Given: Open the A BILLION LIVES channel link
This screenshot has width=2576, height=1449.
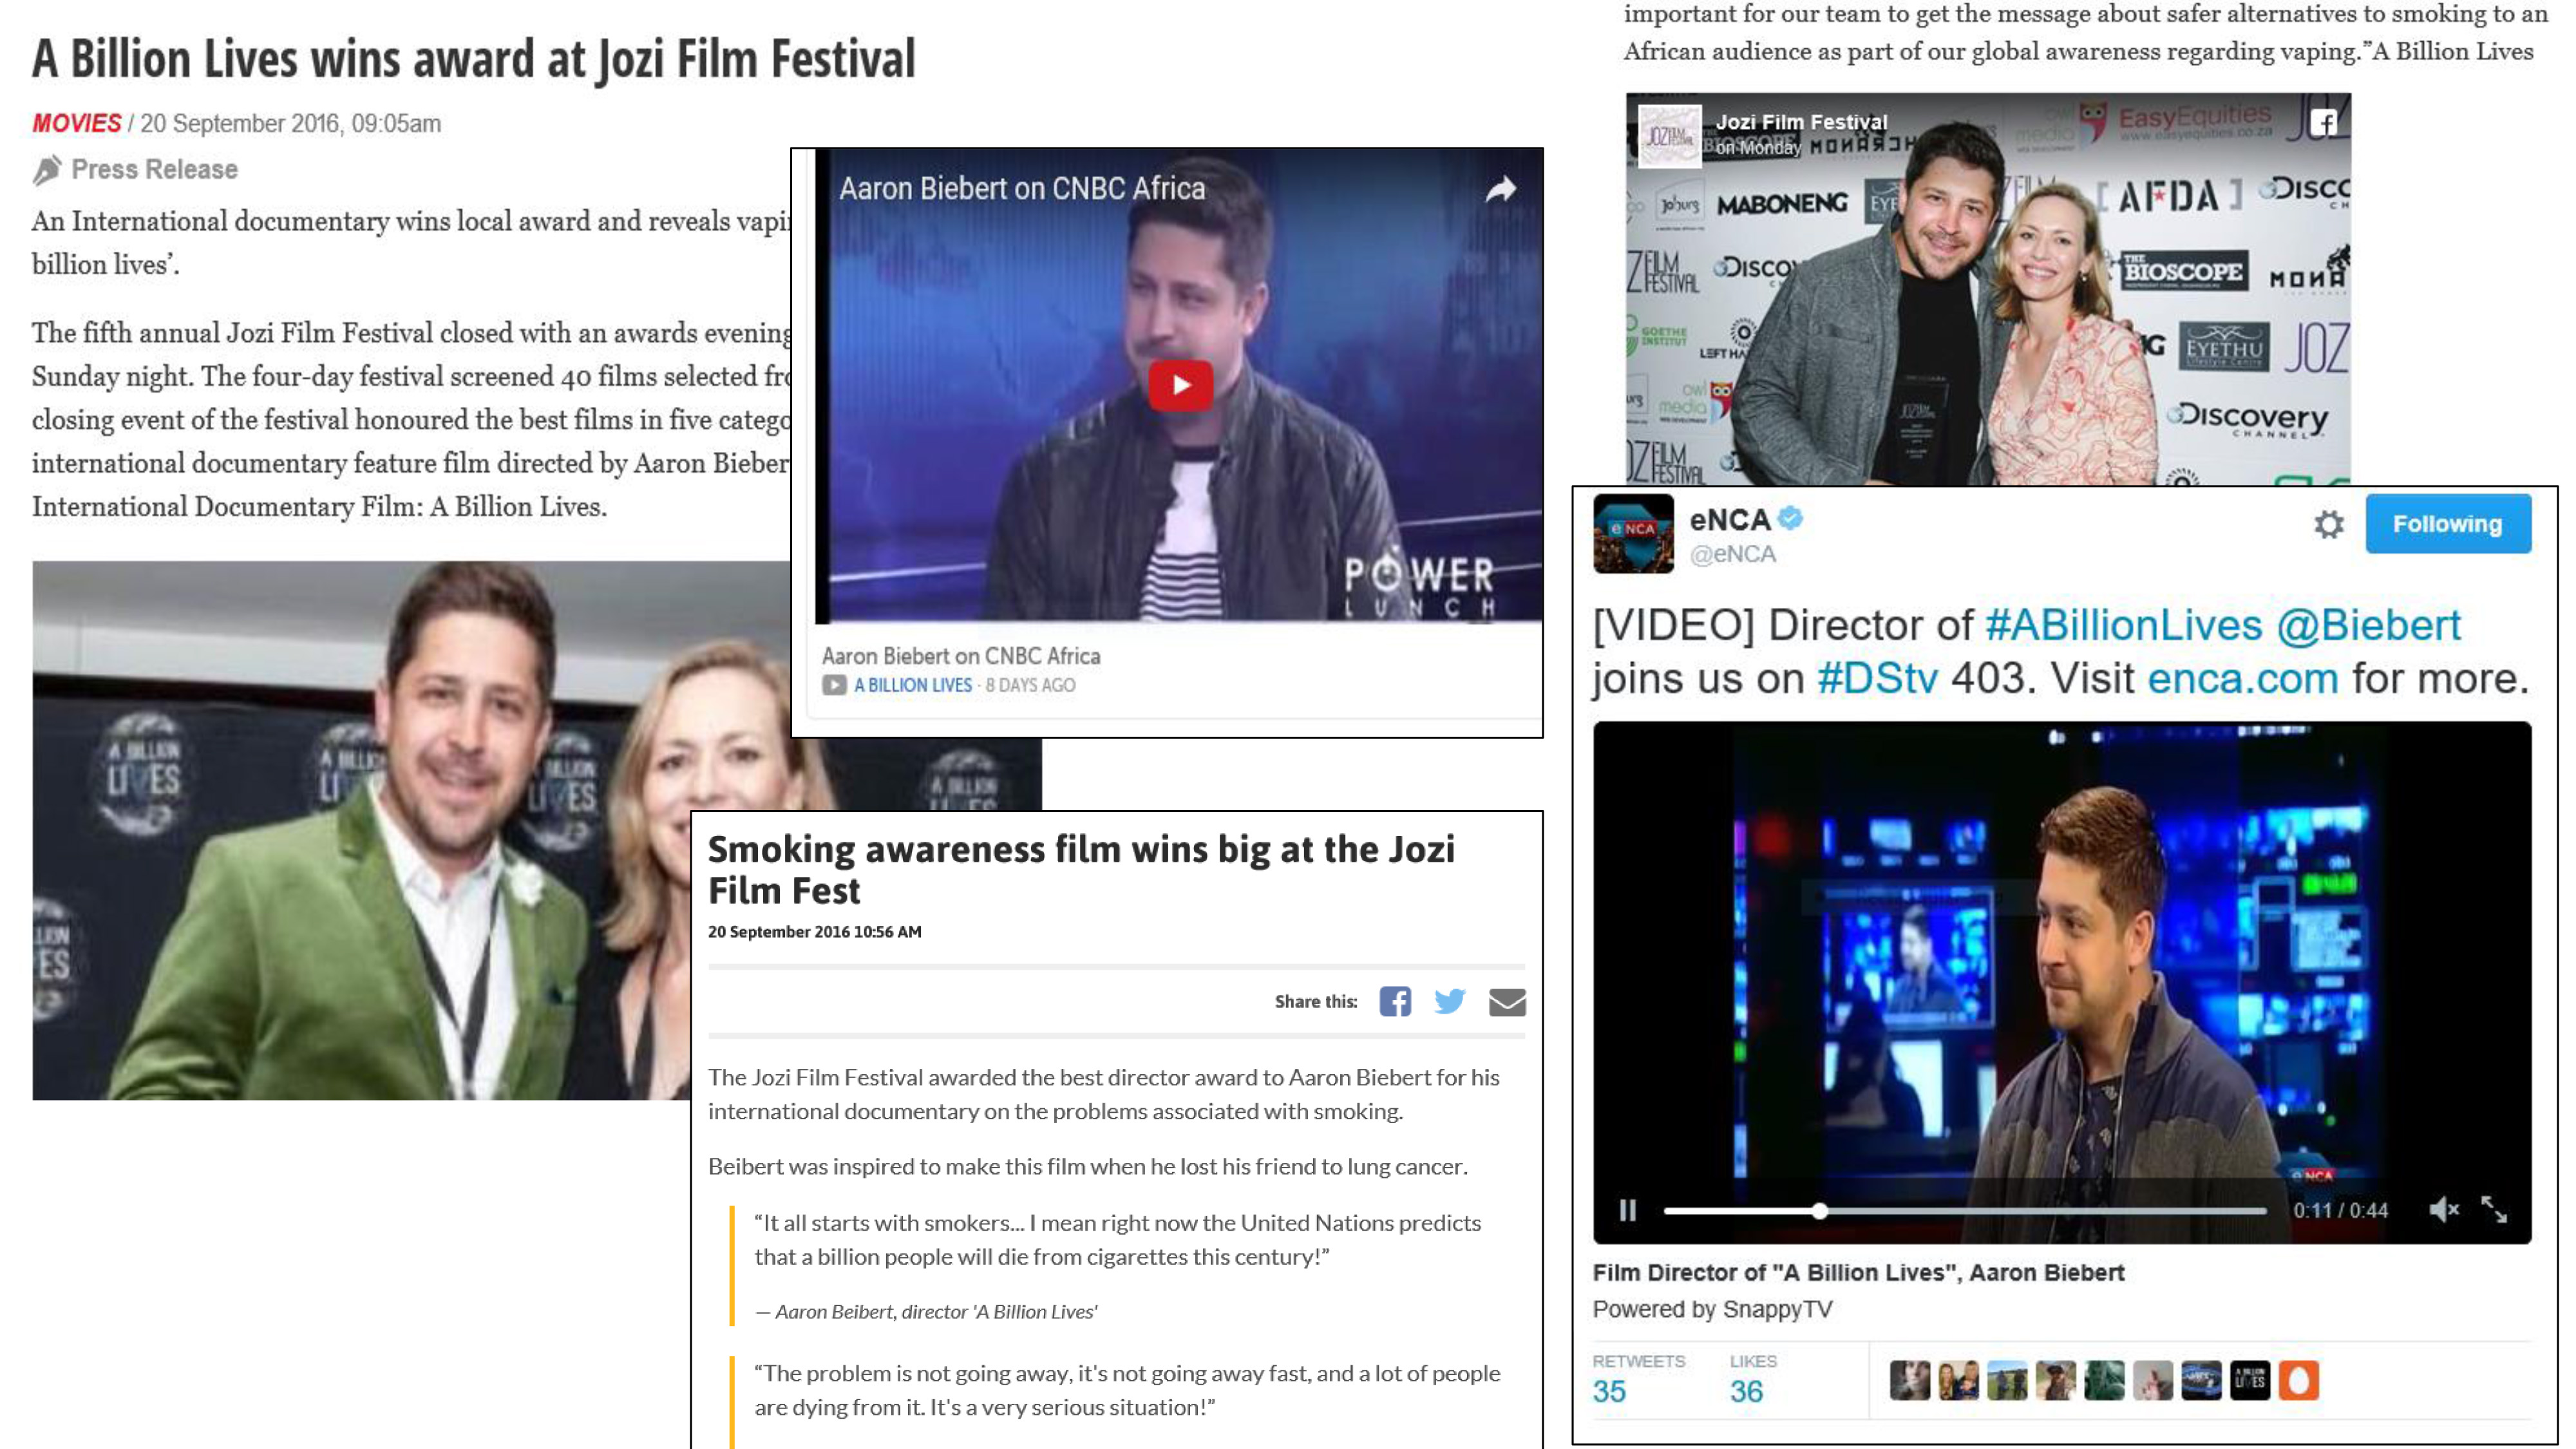Looking at the screenshot, I should pyautogui.click(x=912, y=685).
